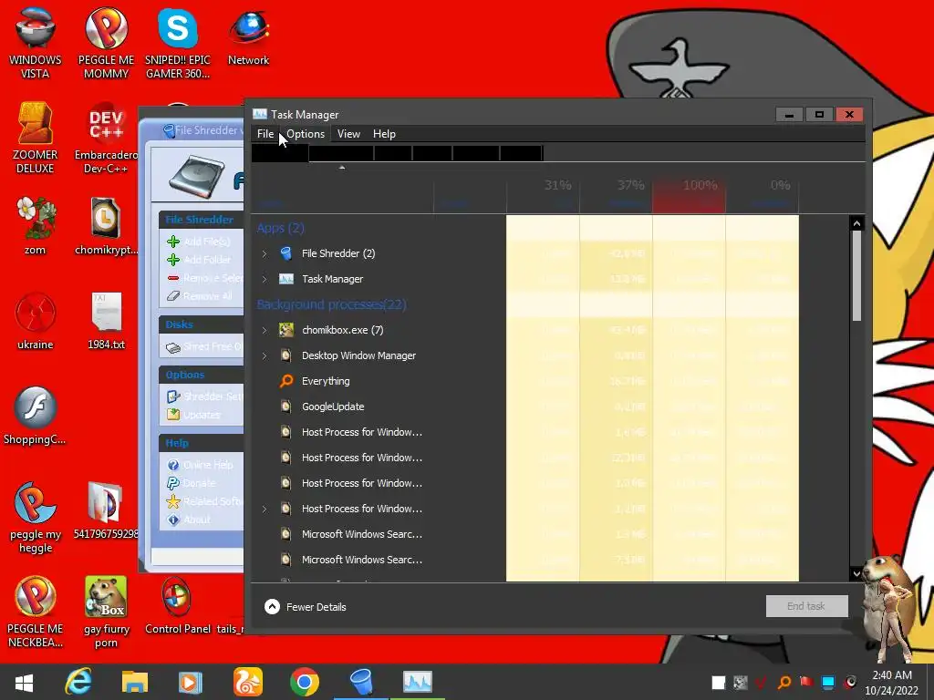The height and width of the screenshot is (700, 934).
Task: Select the Network desktop icon
Action: [x=248, y=36]
